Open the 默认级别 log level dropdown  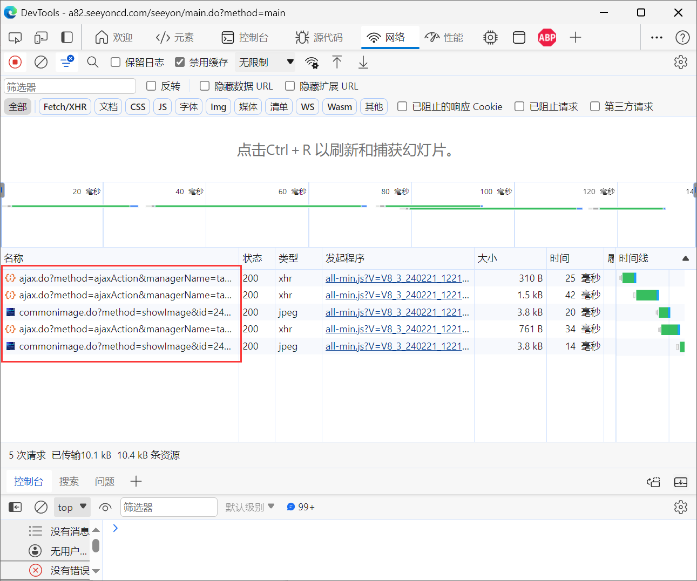point(250,507)
